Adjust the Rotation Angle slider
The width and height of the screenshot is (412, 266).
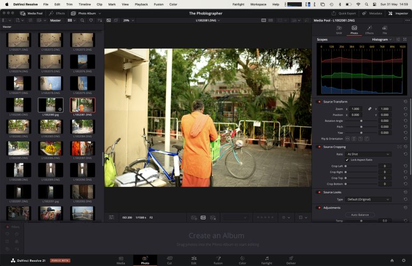[361, 121]
